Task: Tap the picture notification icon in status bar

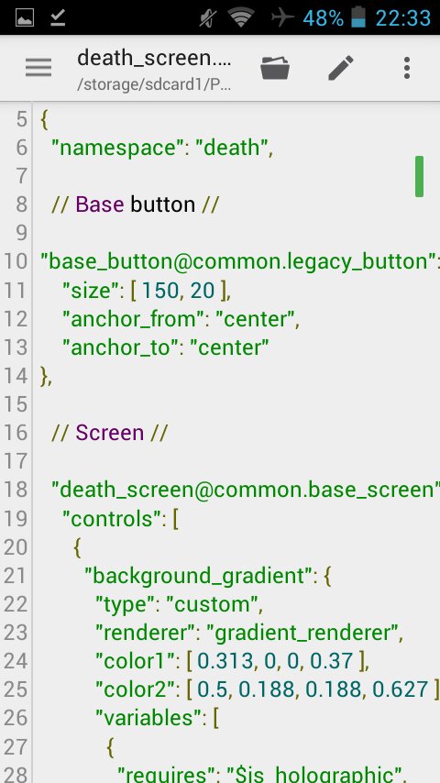Action: (25, 18)
